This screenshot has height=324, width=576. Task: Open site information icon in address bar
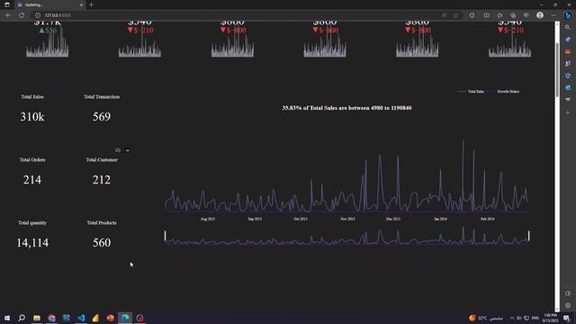click(38, 15)
